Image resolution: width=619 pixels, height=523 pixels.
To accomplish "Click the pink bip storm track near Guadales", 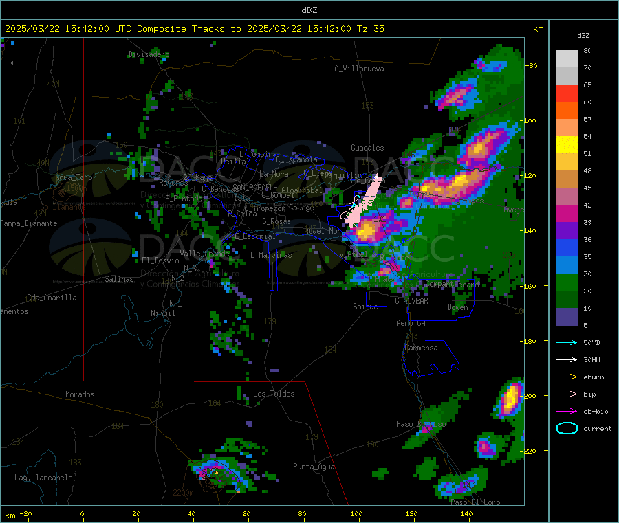I will [x=365, y=201].
